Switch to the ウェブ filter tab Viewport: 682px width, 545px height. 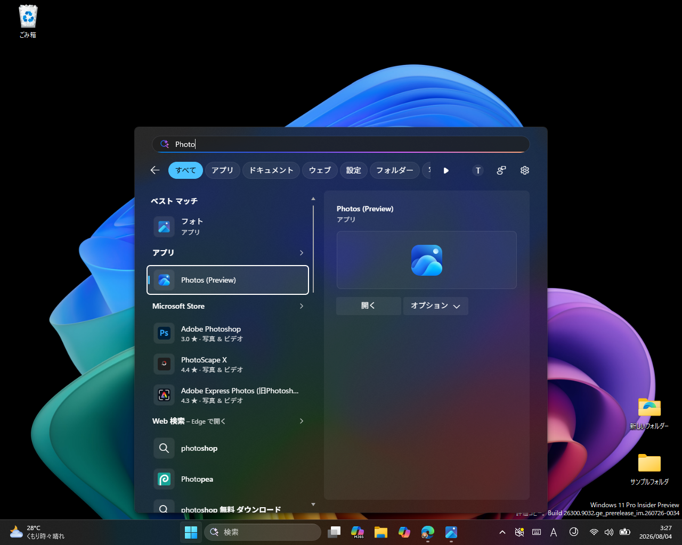320,170
